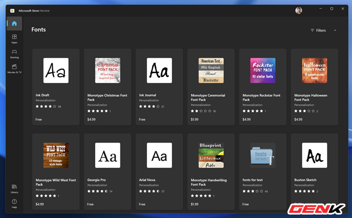The width and height of the screenshot is (352, 218).
Task: Click the Fonts page heading
Action: (x=38, y=29)
